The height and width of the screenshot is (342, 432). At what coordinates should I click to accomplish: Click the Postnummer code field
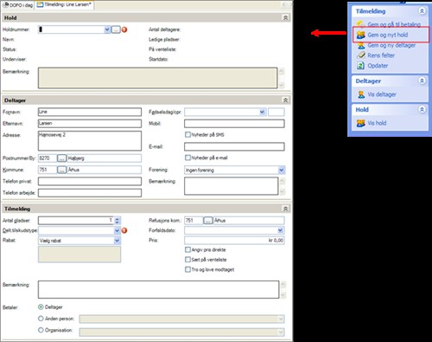click(x=48, y=158)
